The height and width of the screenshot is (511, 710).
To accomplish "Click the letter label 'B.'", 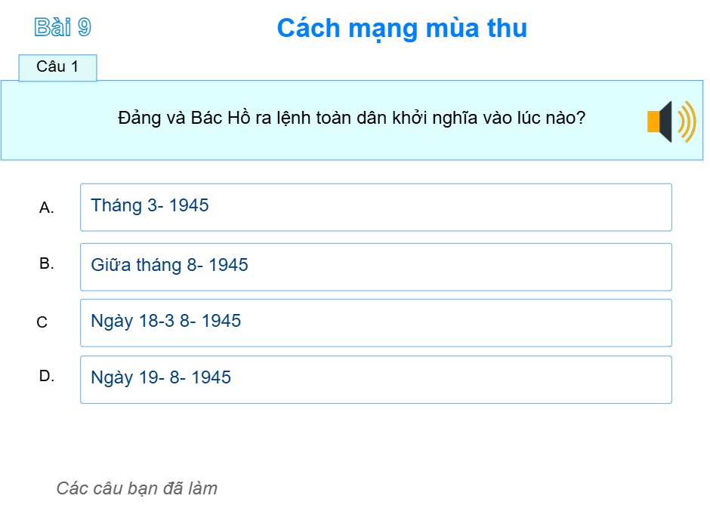I will tap(47, 263).
